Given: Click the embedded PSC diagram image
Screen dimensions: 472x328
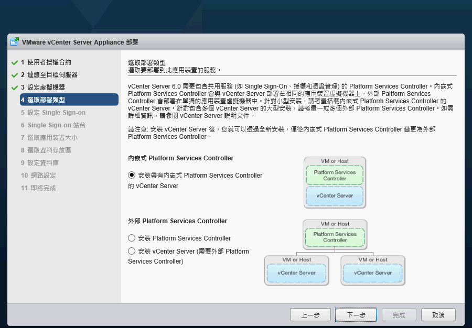Looking at the screenshot, I should coord(335,182).
